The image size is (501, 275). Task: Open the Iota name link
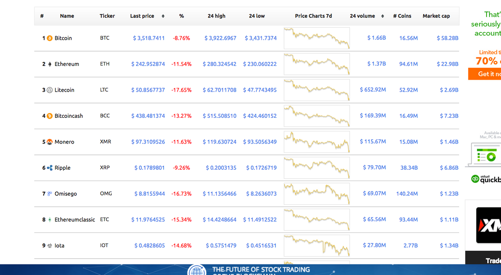tap(59, 246)
